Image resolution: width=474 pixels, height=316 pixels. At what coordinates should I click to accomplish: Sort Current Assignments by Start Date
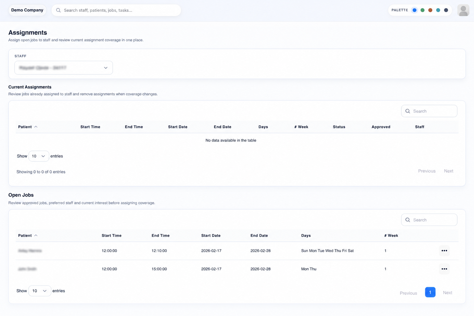pos(178,127)
